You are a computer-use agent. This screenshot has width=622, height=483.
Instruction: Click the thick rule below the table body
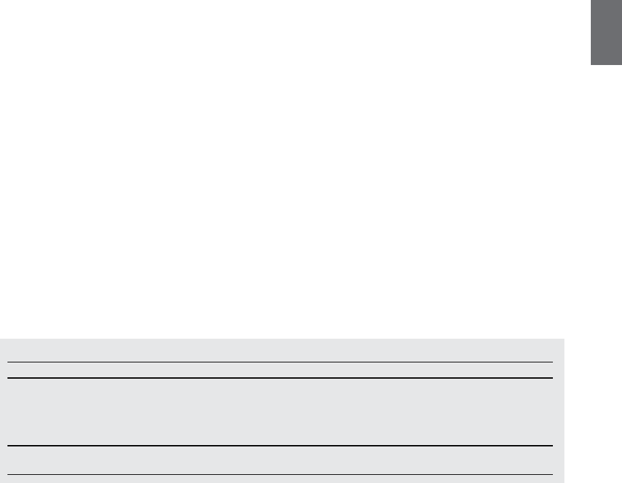[280, 446]
